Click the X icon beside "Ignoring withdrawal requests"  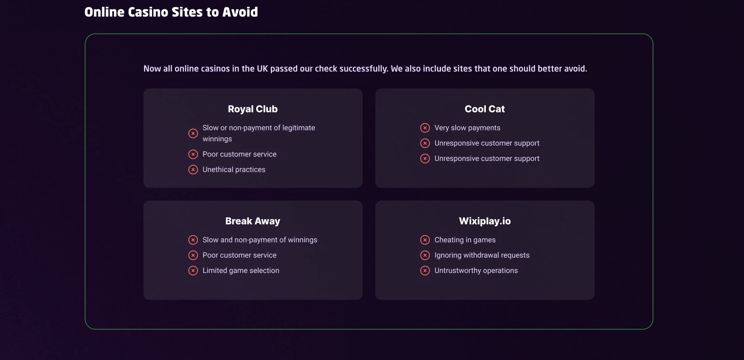(x=425, y=255)
